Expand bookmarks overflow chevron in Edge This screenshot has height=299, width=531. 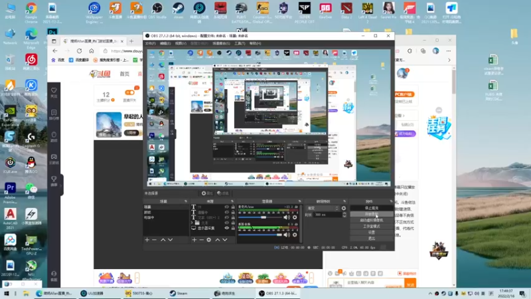click(x=449, y=60)
